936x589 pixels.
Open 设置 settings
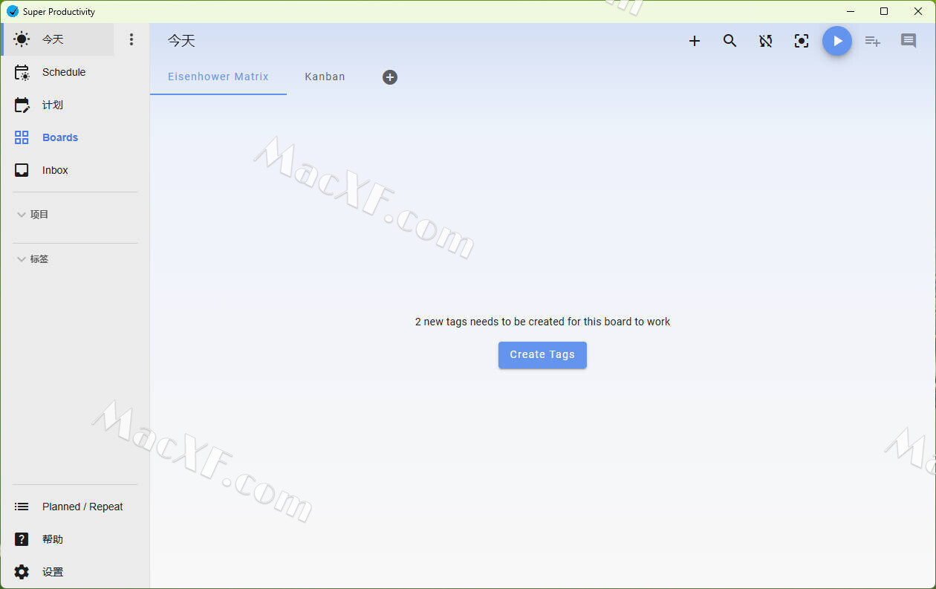pos(75,572)
